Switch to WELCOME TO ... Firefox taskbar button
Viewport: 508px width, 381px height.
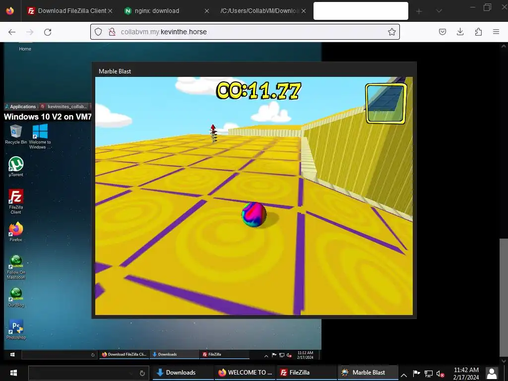[245, 373]
